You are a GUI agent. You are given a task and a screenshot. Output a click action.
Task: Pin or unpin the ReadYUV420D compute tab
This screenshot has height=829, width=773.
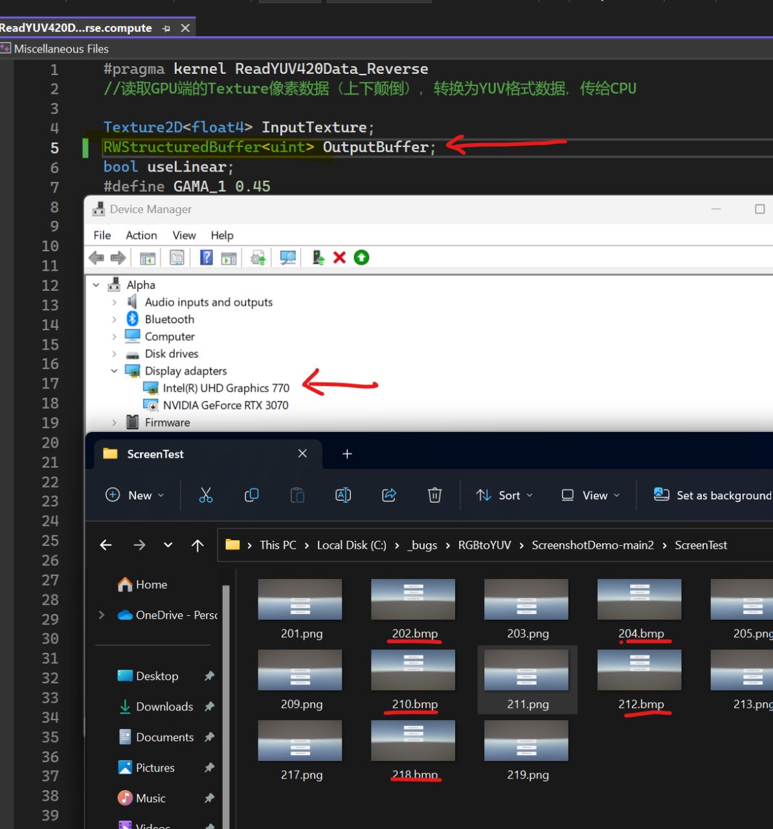click(166, 28)
